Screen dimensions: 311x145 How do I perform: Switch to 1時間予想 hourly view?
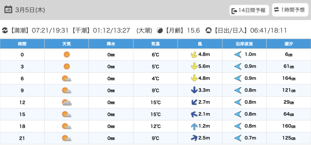pyautogui.click(x=289, y=10)
